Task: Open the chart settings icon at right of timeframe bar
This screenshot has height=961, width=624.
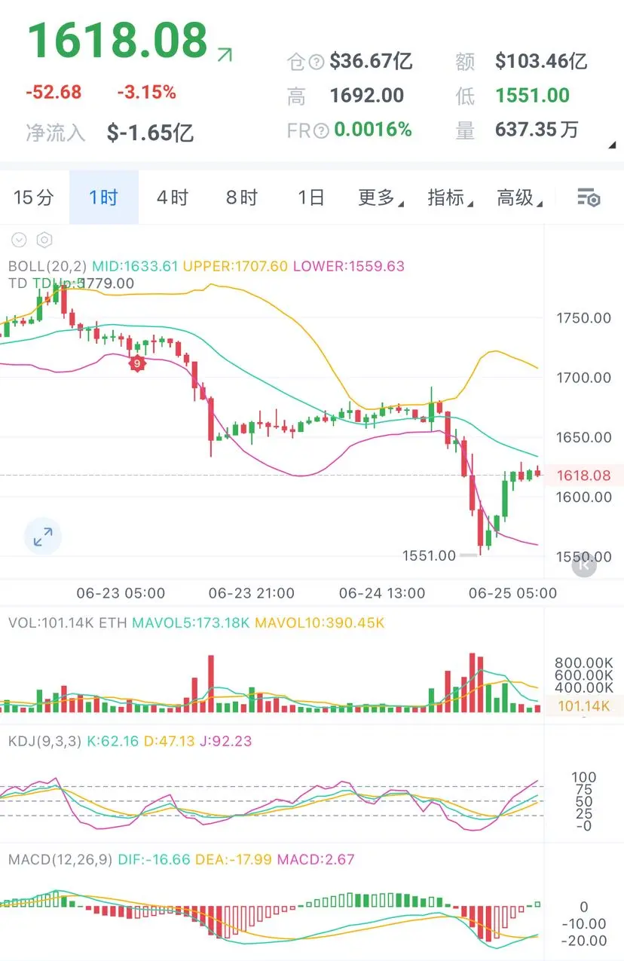Action: click(589, 198)
